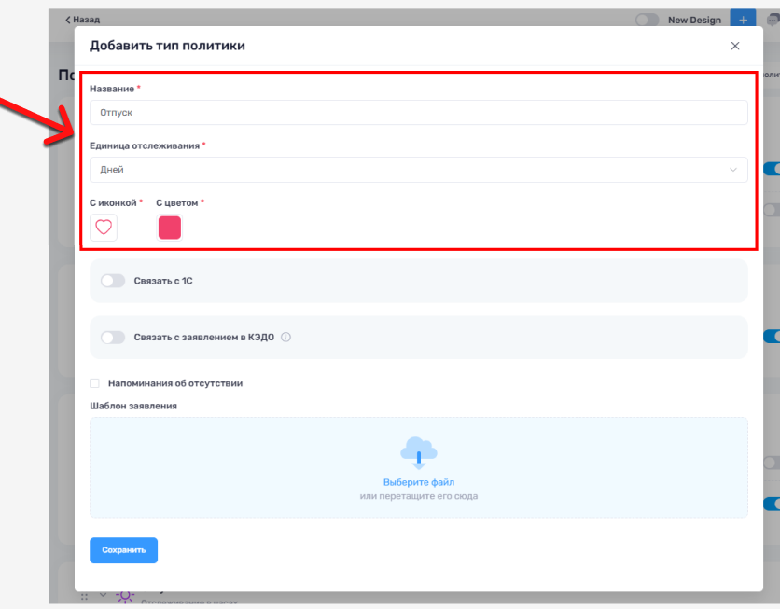Go back via Назад link
Screen dimensions: 780x609
(85, 20)
